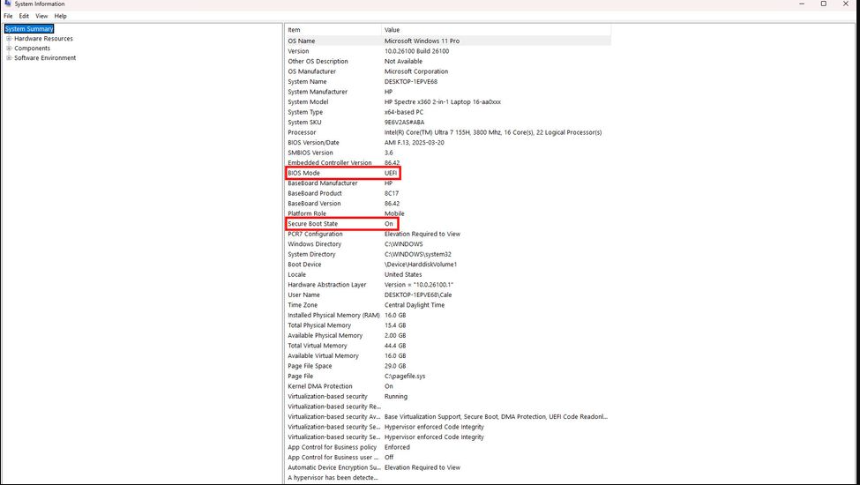The image size is (860, 485).
Task: Open the View menu
Action: pos(41,16)
